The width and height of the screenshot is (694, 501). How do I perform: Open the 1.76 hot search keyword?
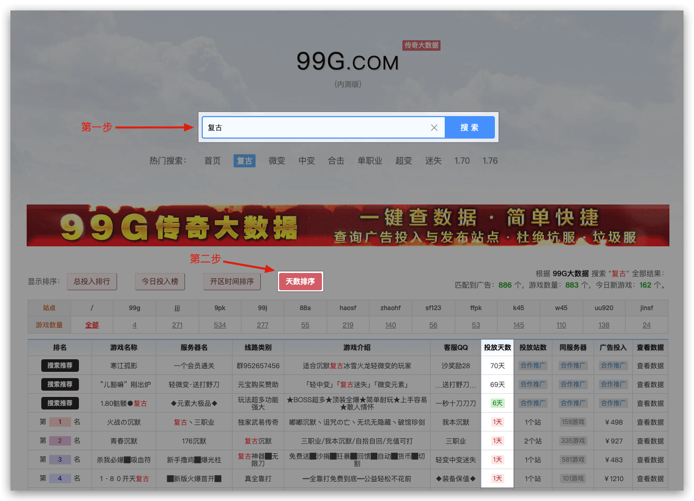pyautogui.click(x=490, y=161)
